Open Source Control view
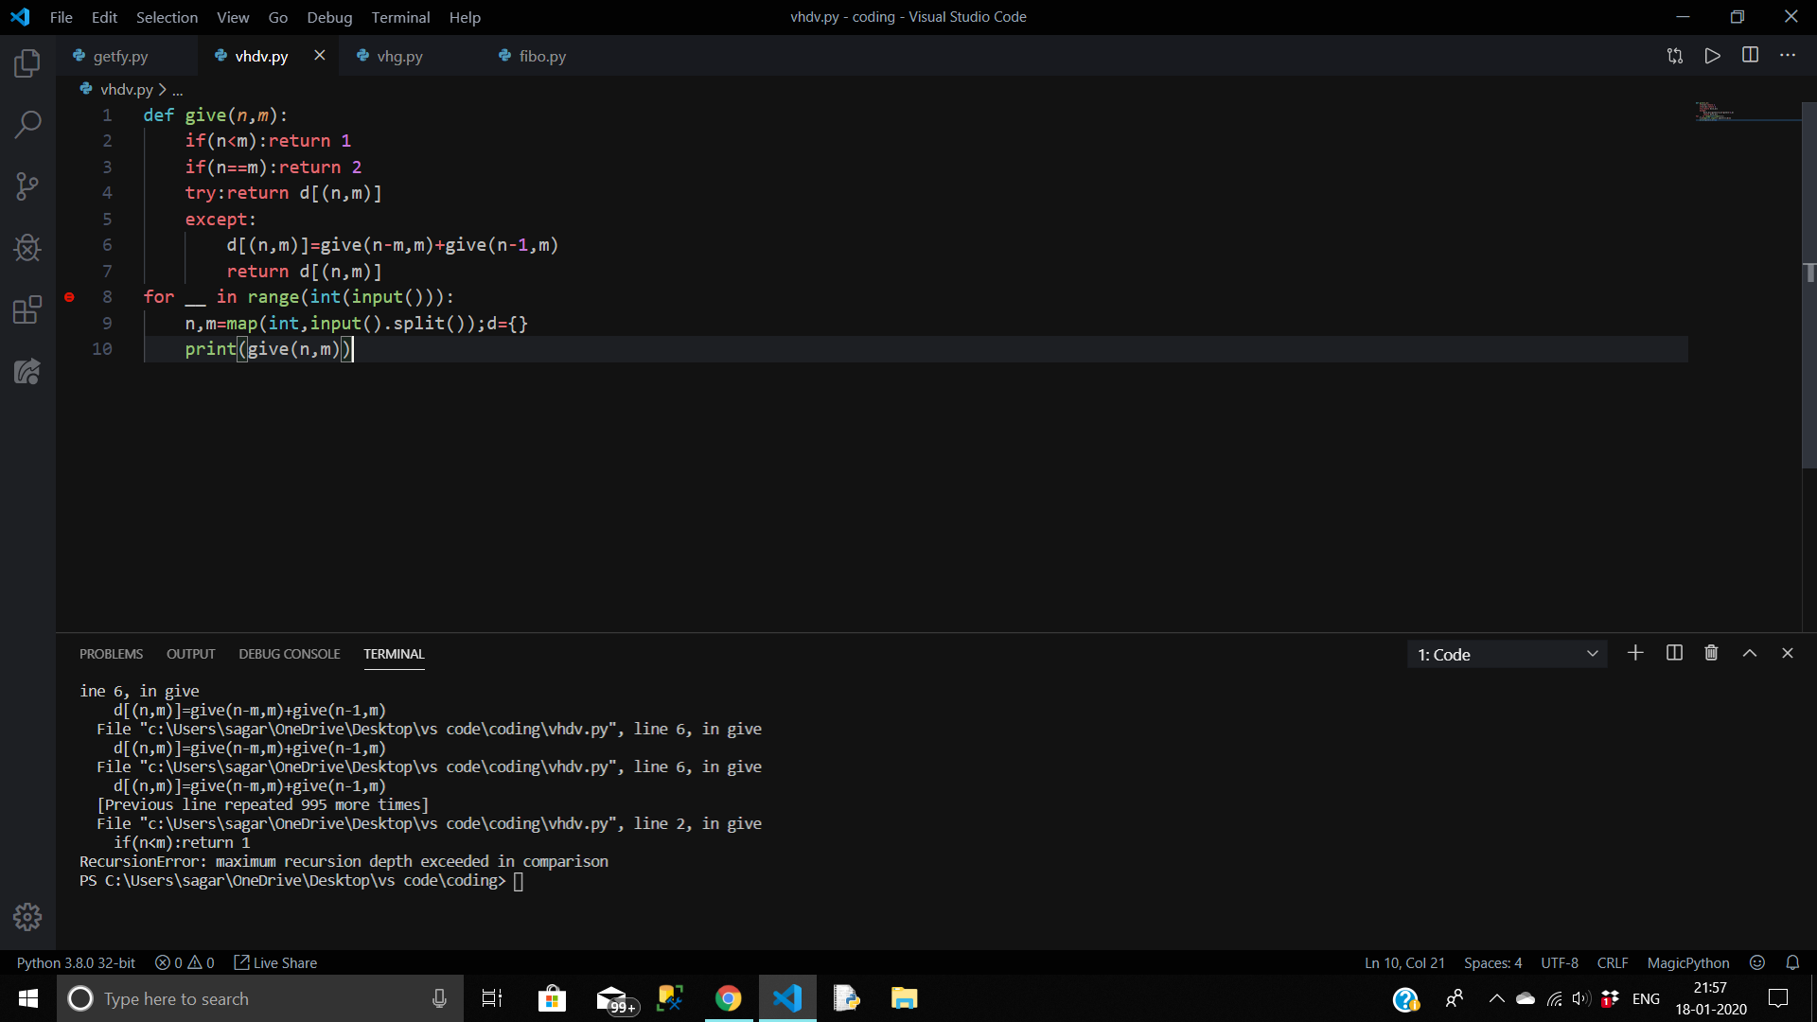 (27, 186)
